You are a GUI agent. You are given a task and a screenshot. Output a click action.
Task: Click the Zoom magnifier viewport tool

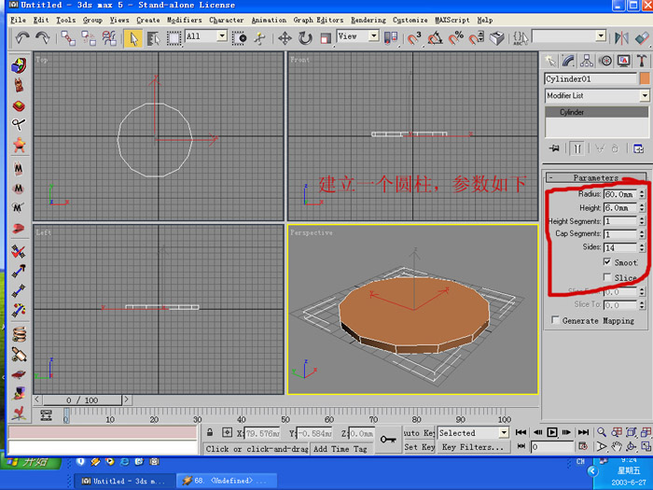click(x=602, y=432)
